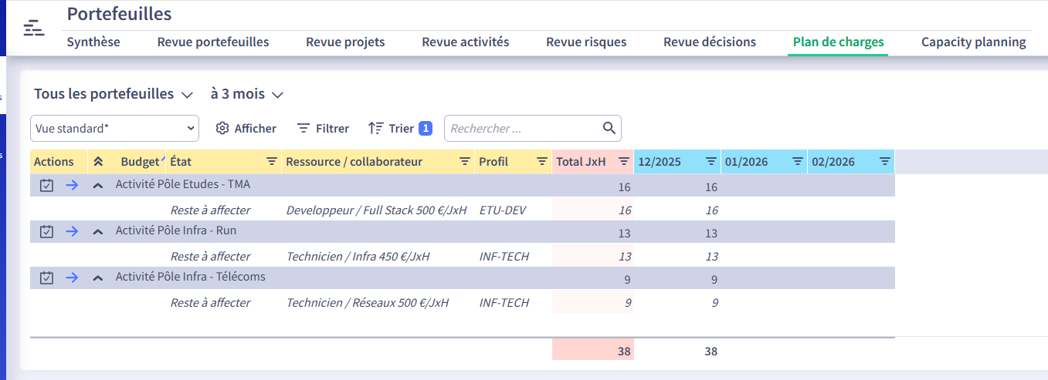Collapse all rows with double chevron

(98, 162)
